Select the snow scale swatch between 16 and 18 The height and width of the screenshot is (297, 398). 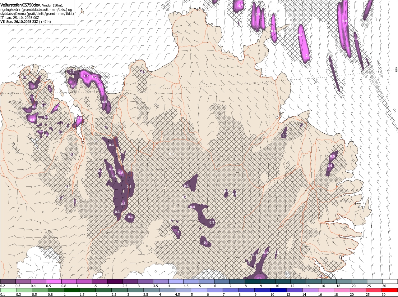point(328,281)
